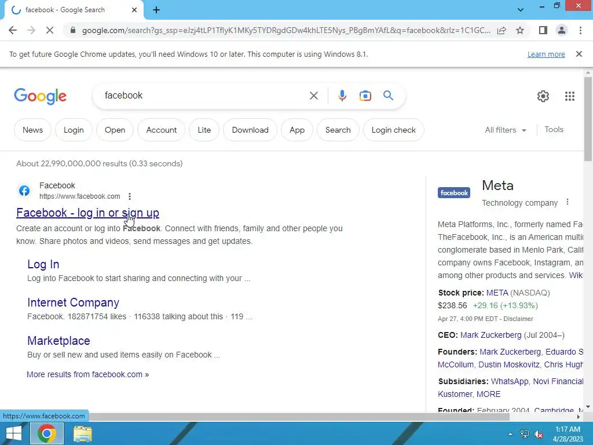Expand the All filters dropdown

pyautogui.click(x=506, y=130)
